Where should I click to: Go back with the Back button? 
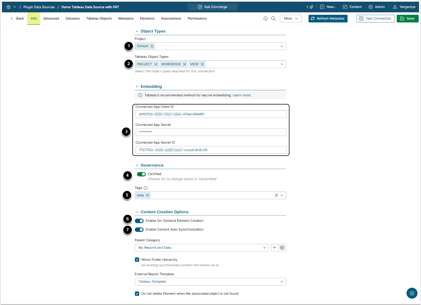pyautogui.click(x=17, y=19)
